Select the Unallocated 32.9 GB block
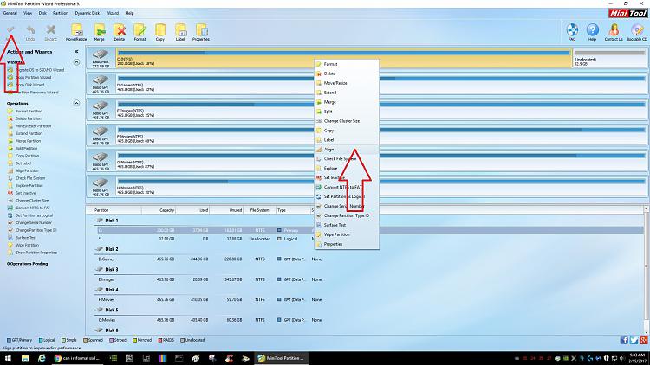The height and width of the screenshot is (365, 650). tap(609, 58)
